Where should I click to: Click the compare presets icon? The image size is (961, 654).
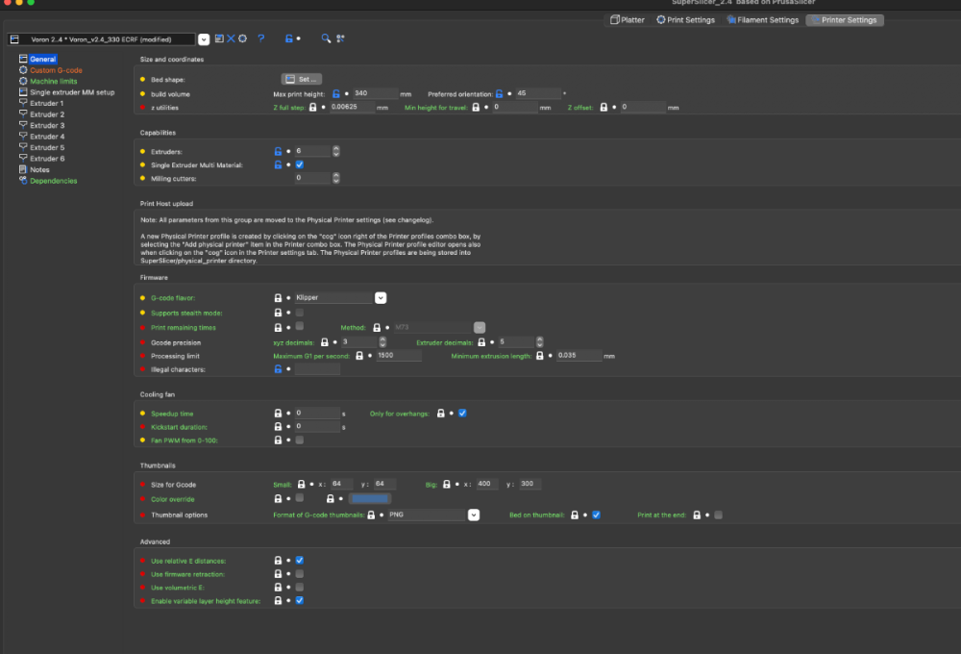click(341, 38)
